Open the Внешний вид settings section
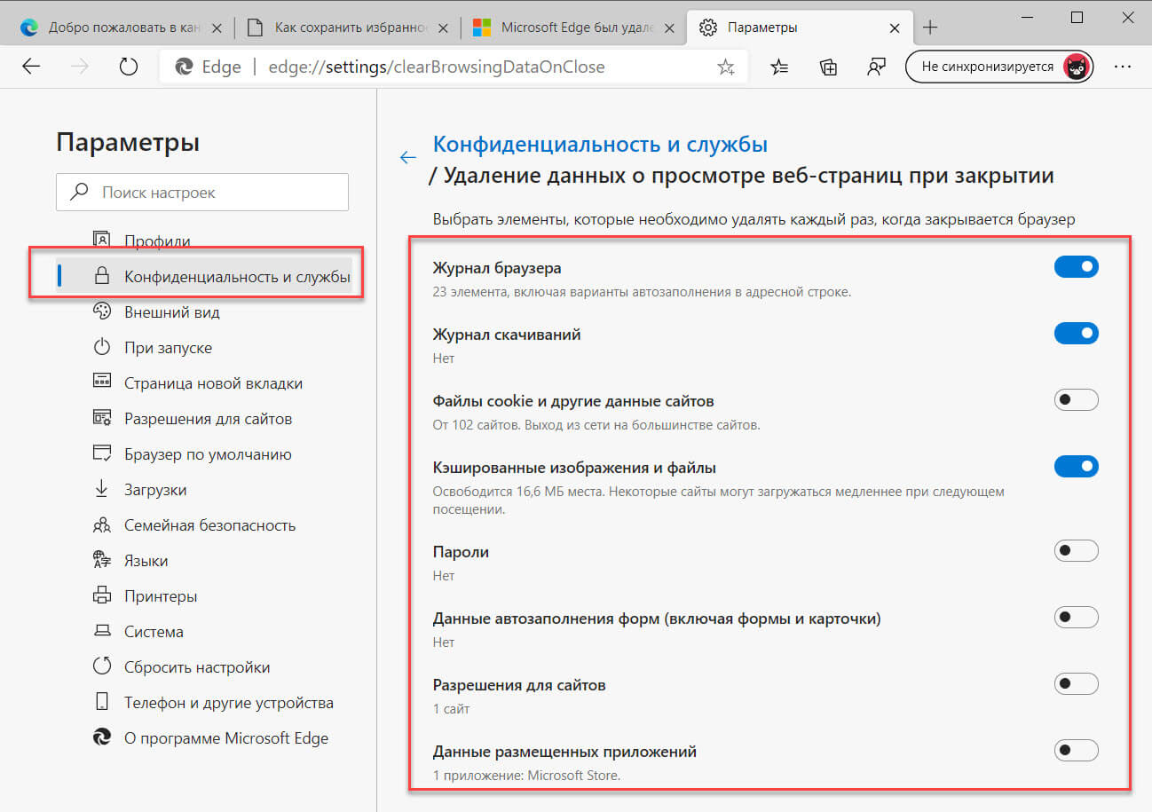The width and height of the screenshot is (1152, 812). 172,312
